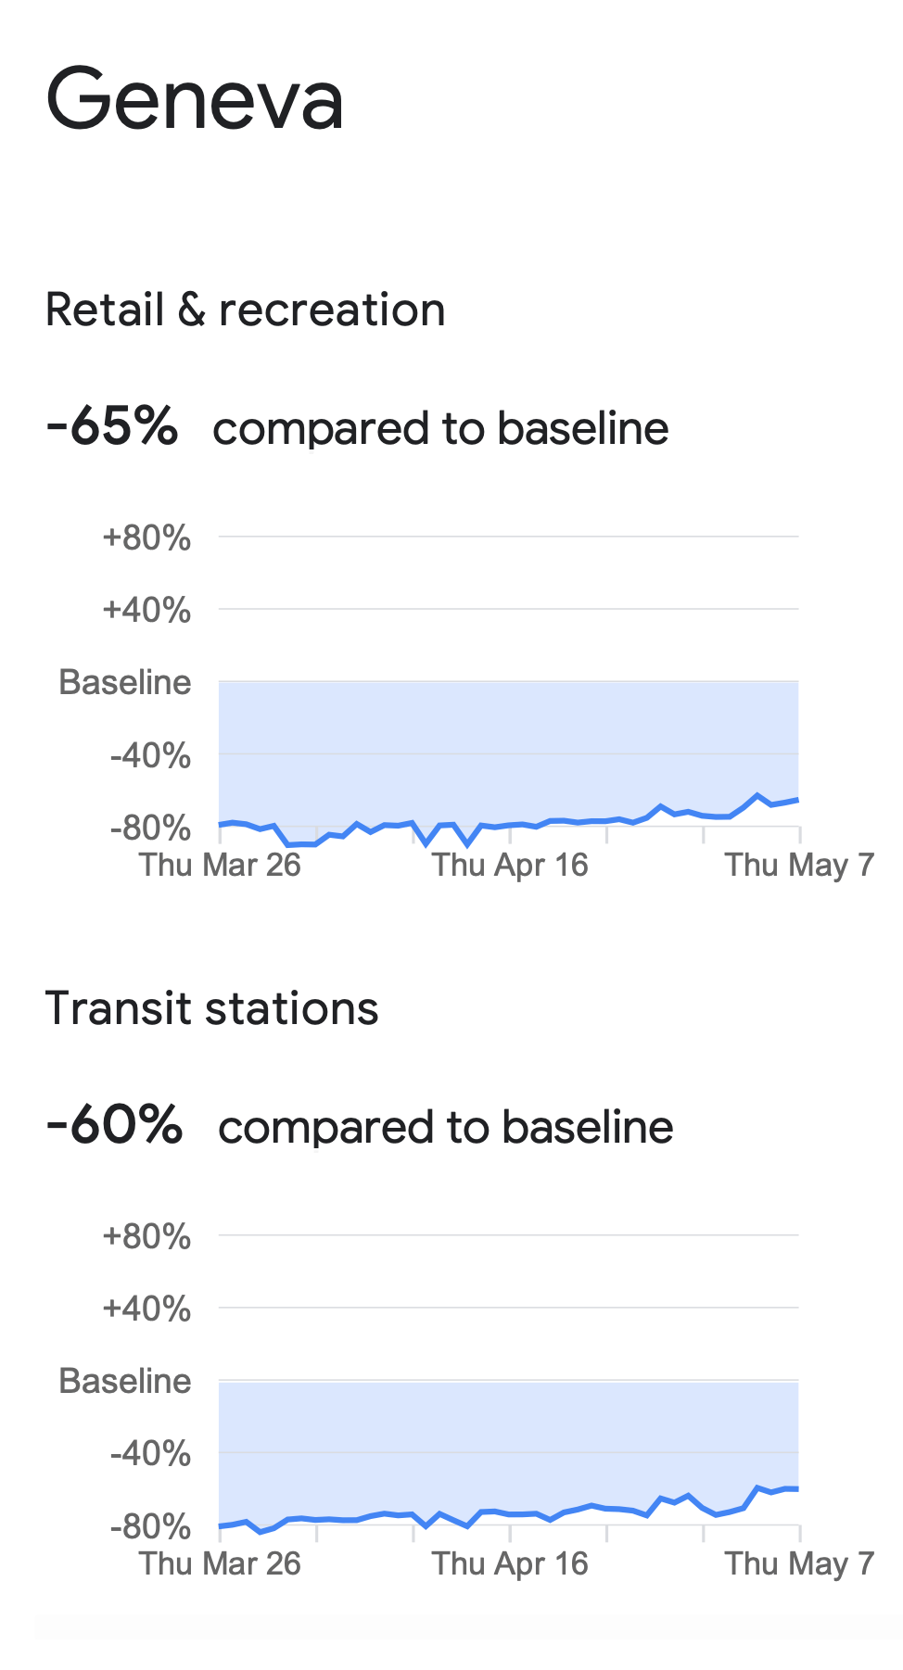Click the transit line endpoint at May 7
The image size is (903, 1670).
pos(797,1488)
